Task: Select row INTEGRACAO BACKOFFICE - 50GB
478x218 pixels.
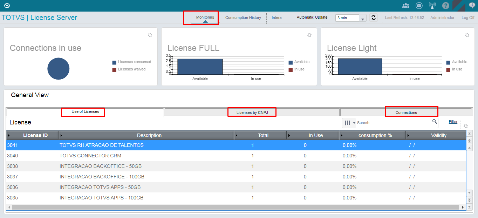Action: point(236,166)
